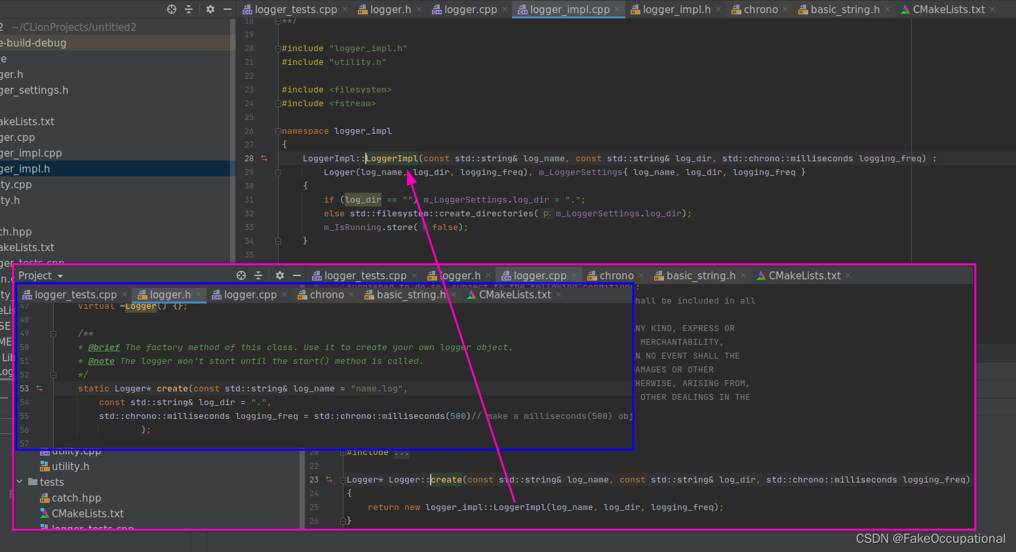
Task: Click the @brief doc tag link
Action: coord(104,347)
